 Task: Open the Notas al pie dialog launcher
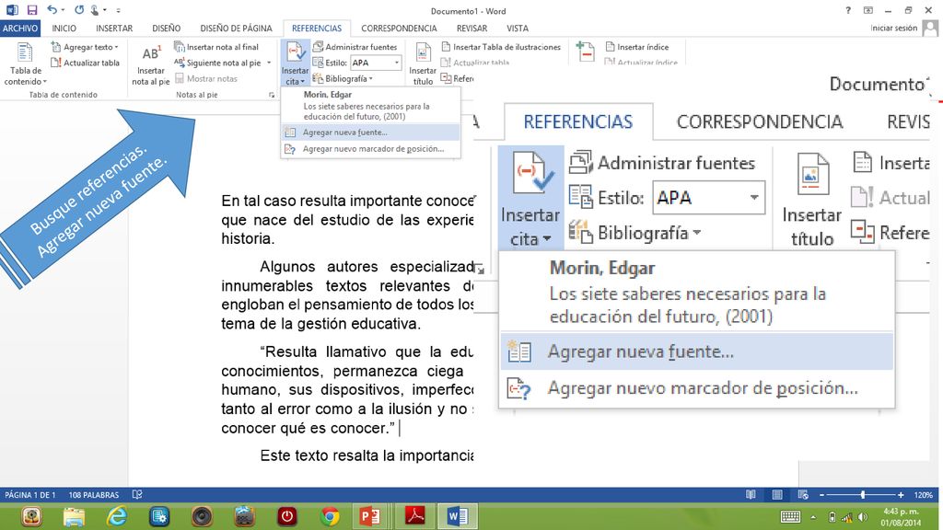click(272, 95)
